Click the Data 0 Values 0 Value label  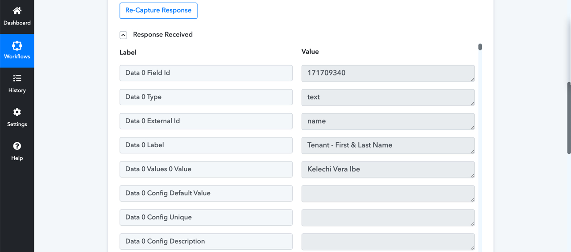(206, 169)
